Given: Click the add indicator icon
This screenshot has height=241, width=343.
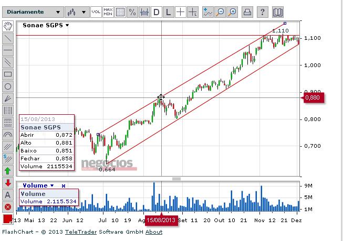Looking at the screenshot, I should point(207,12).
